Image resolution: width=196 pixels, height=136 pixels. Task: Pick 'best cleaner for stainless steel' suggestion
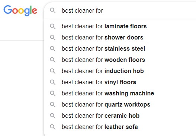coord(120,48)
